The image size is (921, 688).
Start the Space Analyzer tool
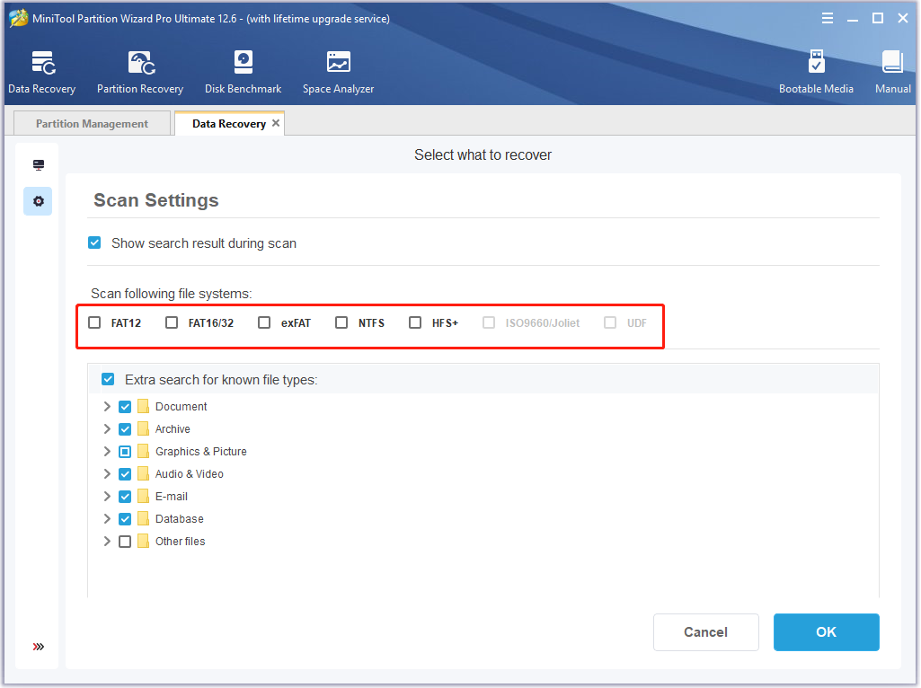(x=338, y=63)
